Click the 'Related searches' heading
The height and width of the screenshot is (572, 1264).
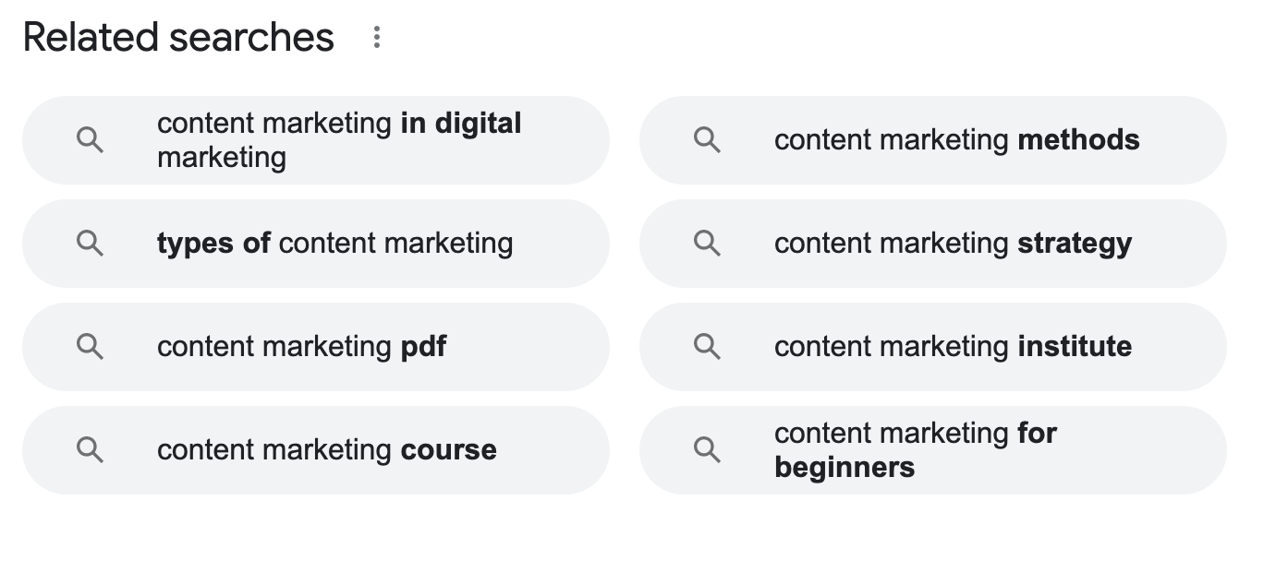point(178,38)
